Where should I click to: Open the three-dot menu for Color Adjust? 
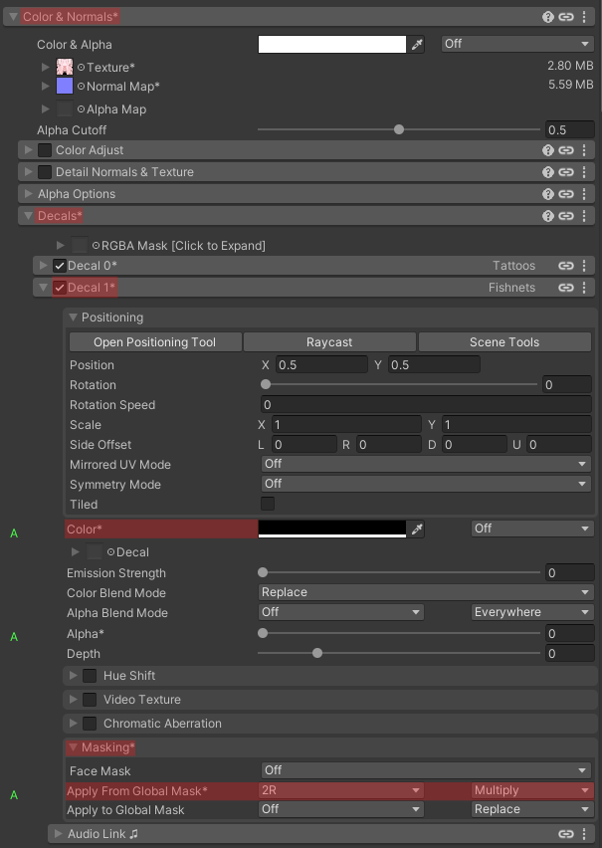(x=584, y=150)
